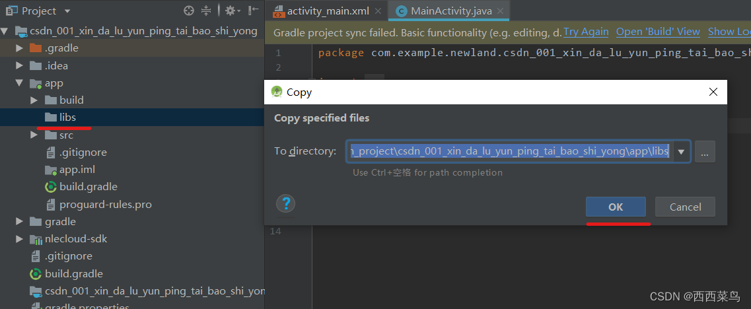Viewport: 751px width, 309px height.
Task: Click Cancel in the Copy dialog
Action: [686, 207]
